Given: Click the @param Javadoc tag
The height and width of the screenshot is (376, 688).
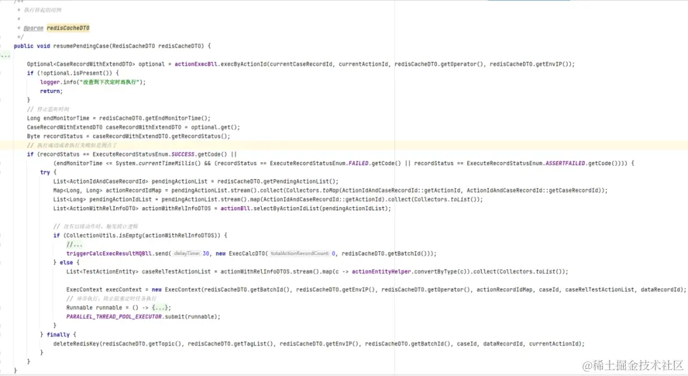Looking at the screenshot, I should click(x=33, y=28).
